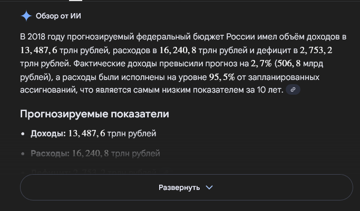Click the bullet dot before Доходы
Image resolution: width=360 pixels, height=211 pixels.
point(23,134)
